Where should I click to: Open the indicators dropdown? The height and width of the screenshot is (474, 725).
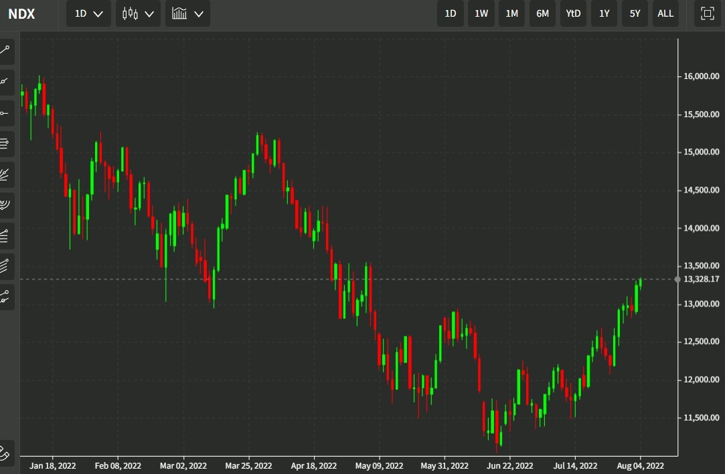pyautogui.click(x=187, y=13)
